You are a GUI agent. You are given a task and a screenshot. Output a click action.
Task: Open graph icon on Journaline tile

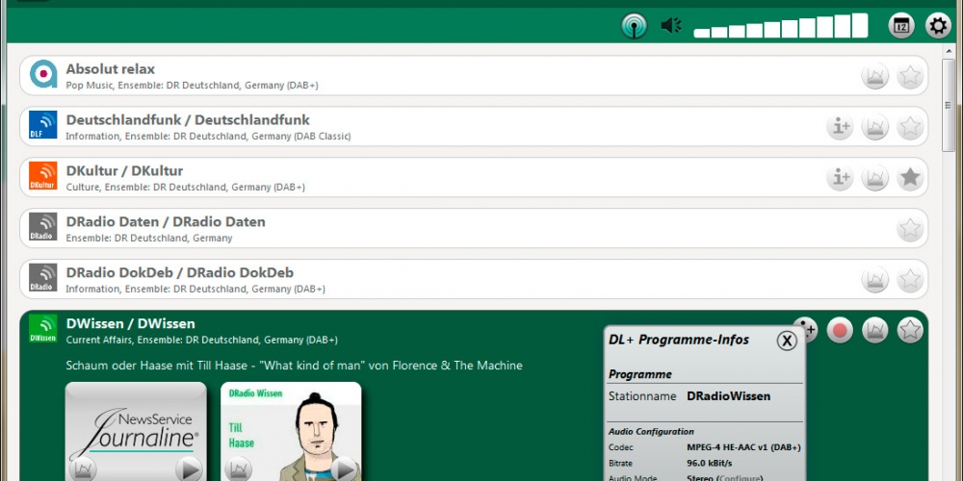83,469
